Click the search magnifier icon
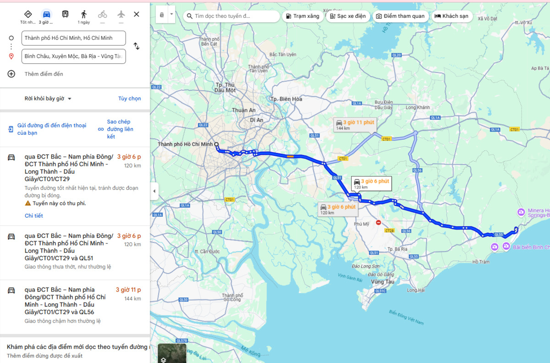Image resolution: width=550 pixels, height=363 pixels. click(x=190, y=16)
